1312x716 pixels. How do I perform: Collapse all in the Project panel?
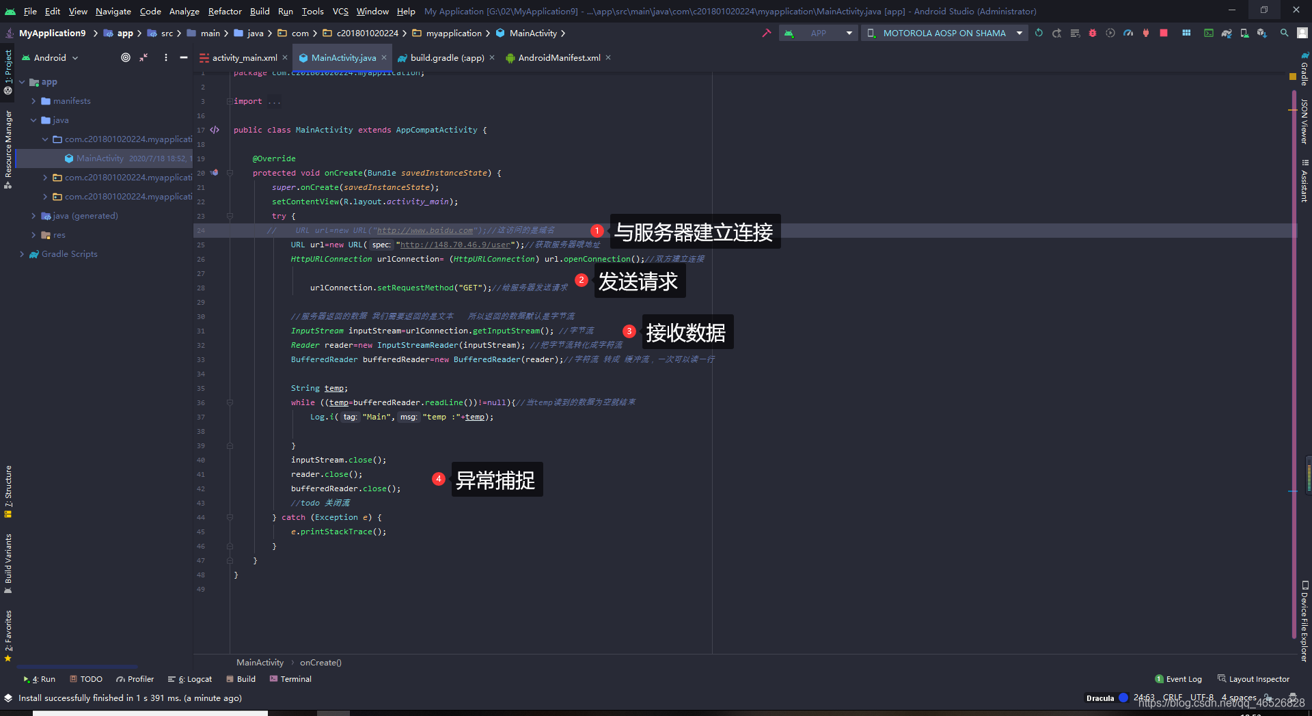pos(143,57)
